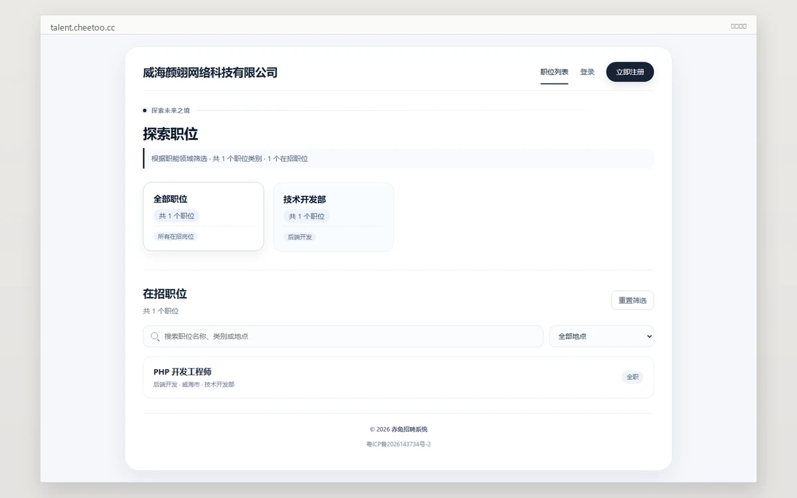Click the magnifier icon in search box
This screenshot has height=498, width=797.
pyautogui.click(x=155, y=337)
